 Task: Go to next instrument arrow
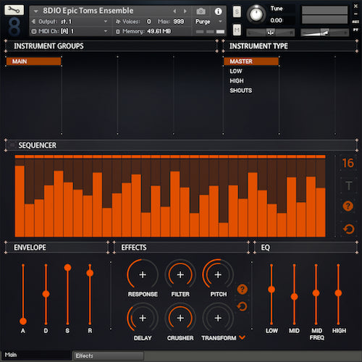click(185, 11)
